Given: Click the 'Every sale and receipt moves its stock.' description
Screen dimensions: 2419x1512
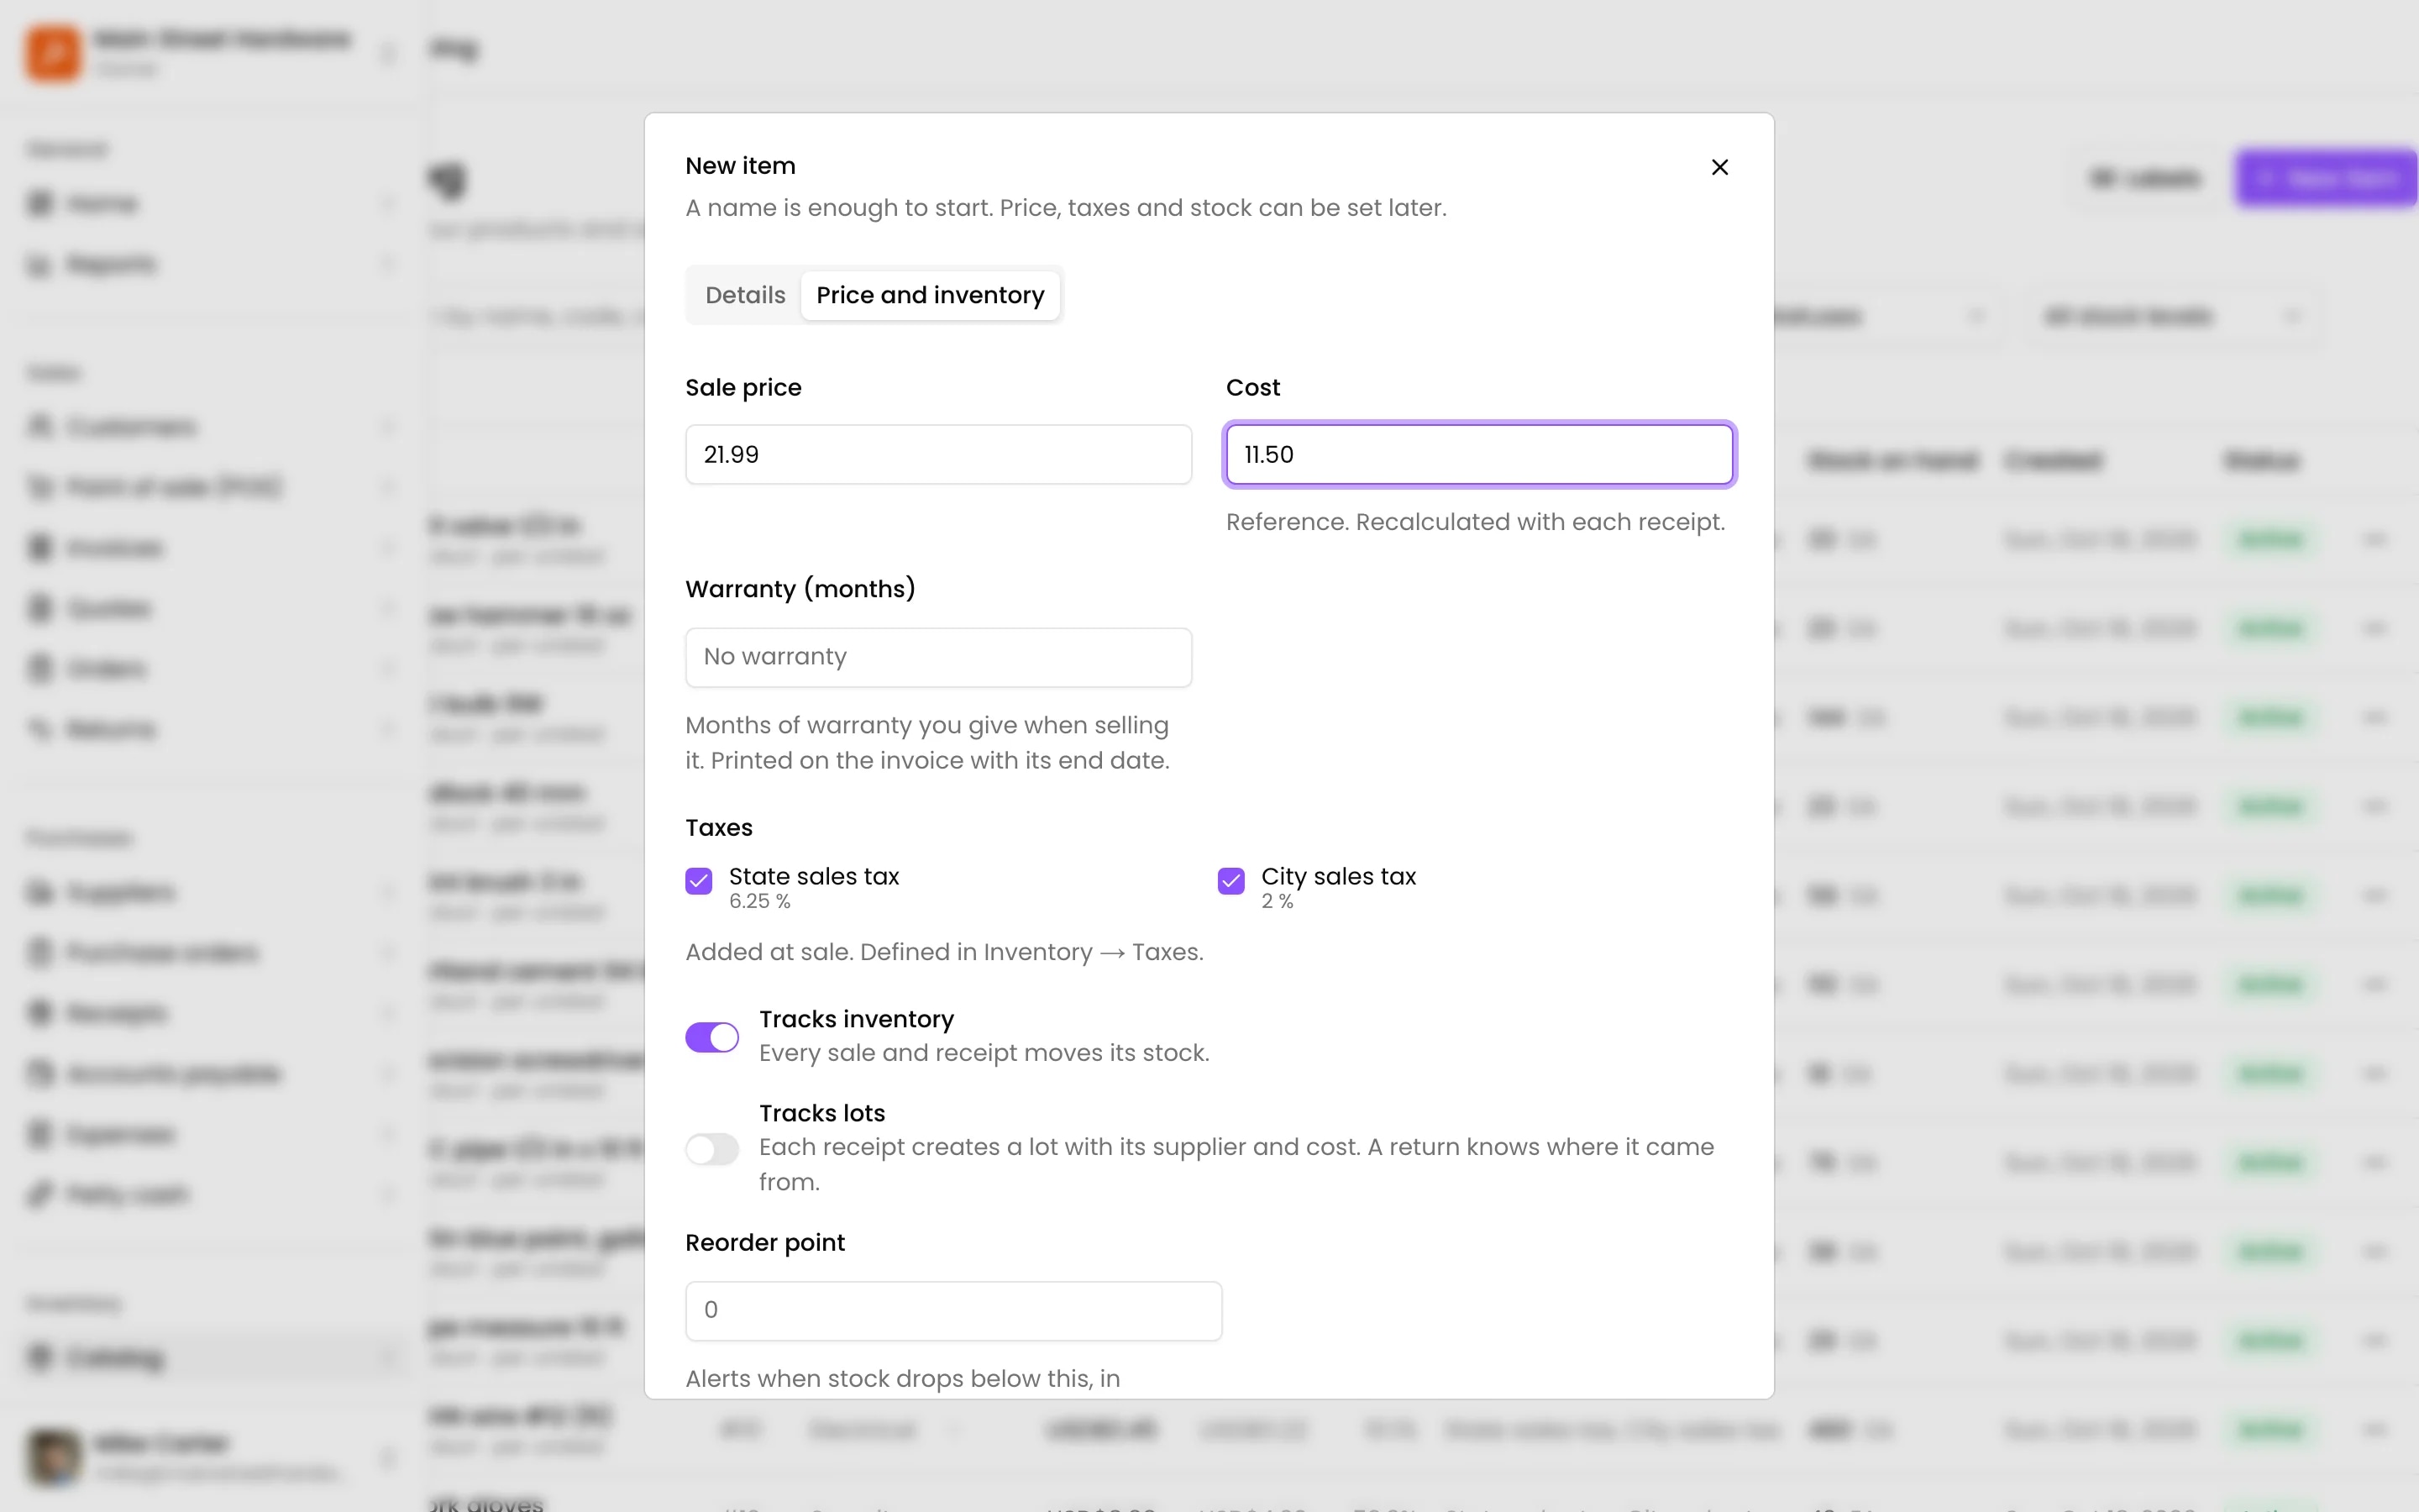Looking at the screenshot, I should (984, 1053).
